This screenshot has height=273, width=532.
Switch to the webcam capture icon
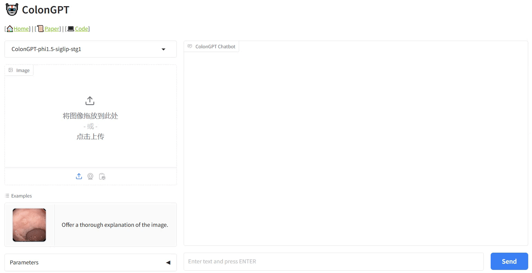click(90, 176)
